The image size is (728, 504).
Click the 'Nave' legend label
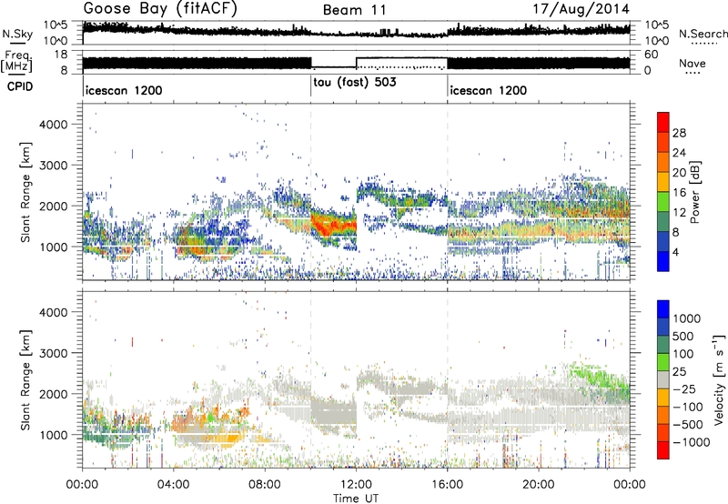pyautogui.click(x=693, y=63)
